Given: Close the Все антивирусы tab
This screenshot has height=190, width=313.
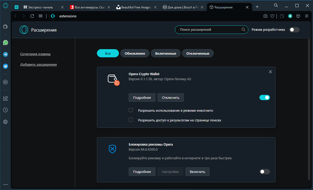Looking at the screenshot, I should (x=109, y=7).
